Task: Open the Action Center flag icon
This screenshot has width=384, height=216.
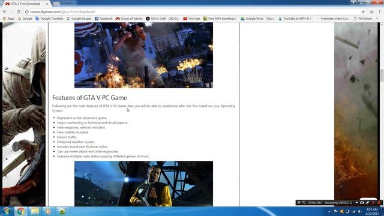Action: click(336, 211)
